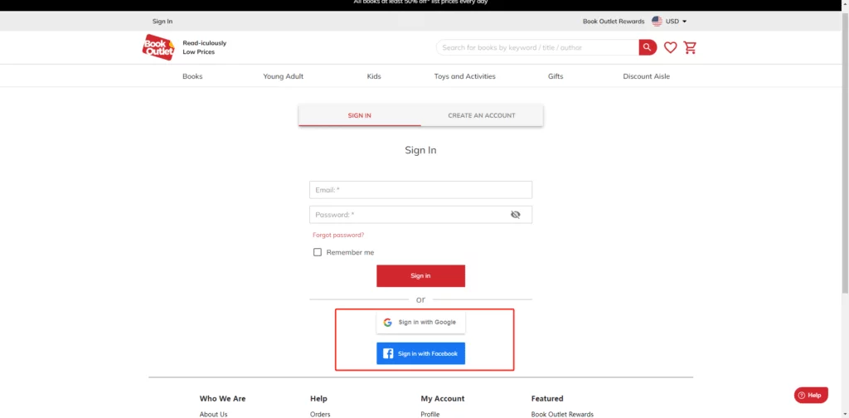Open the Books menu
This screenshot has width=849, height=418.
192,76
